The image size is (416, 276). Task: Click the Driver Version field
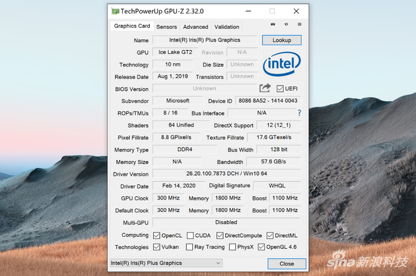[x=226, y=174]
